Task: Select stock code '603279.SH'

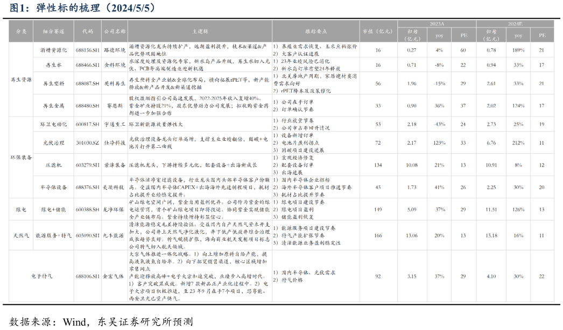Action: [87, 165]
